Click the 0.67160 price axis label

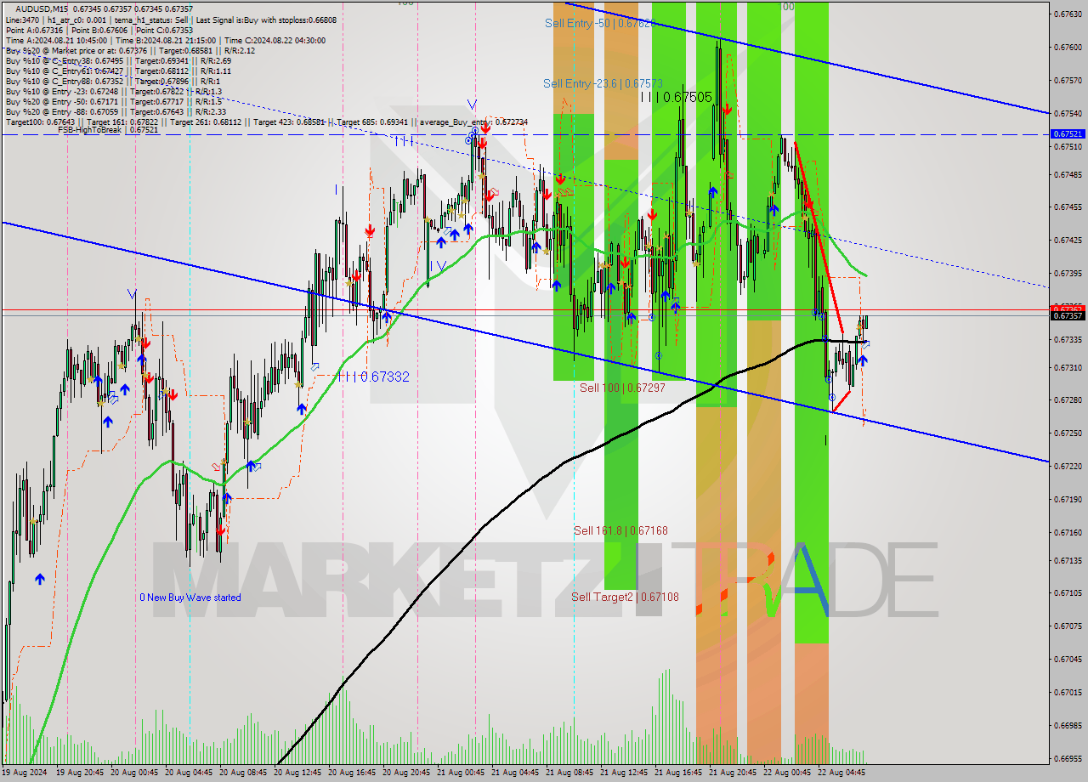1068,533
